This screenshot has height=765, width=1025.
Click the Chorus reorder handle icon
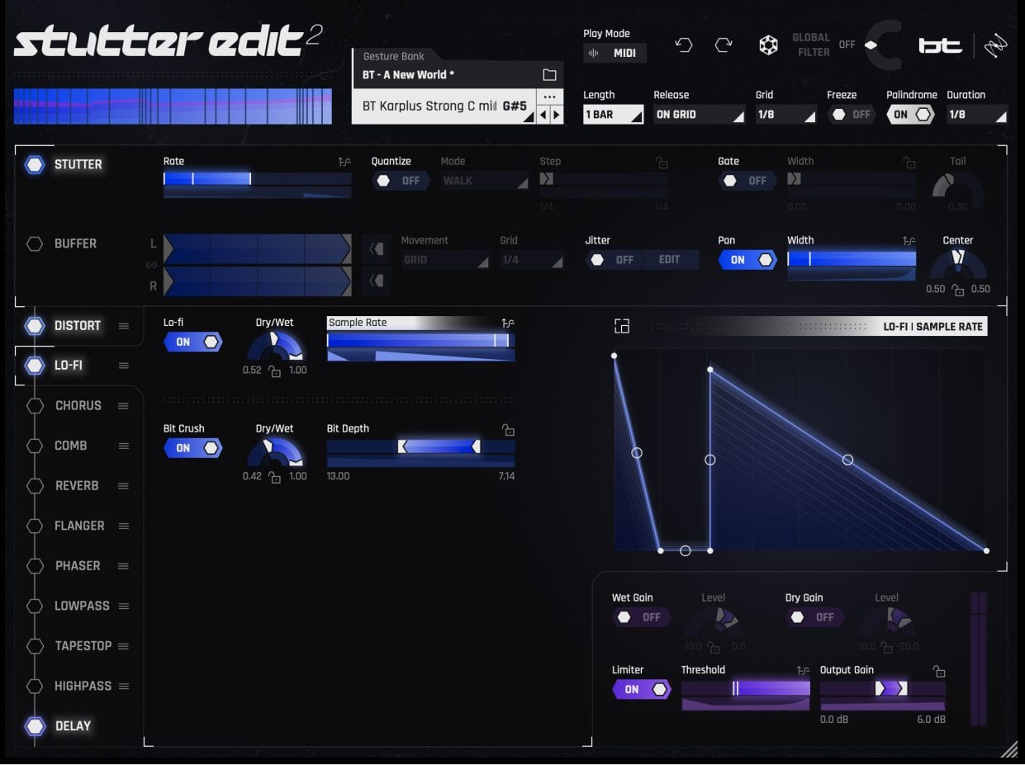(123, 406)
